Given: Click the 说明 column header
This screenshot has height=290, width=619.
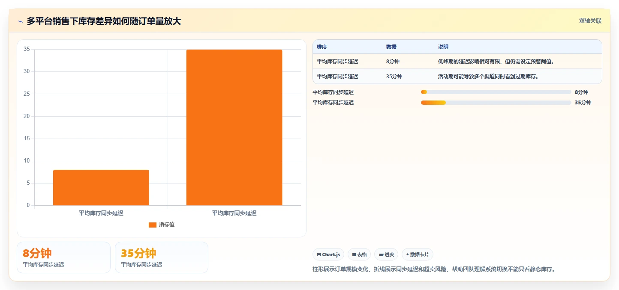Looking at the screenshot, I should coord(443,47).
